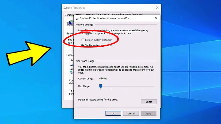
Task: Click the computer shield icon in System Properties
Action: [x=70, y=23]
